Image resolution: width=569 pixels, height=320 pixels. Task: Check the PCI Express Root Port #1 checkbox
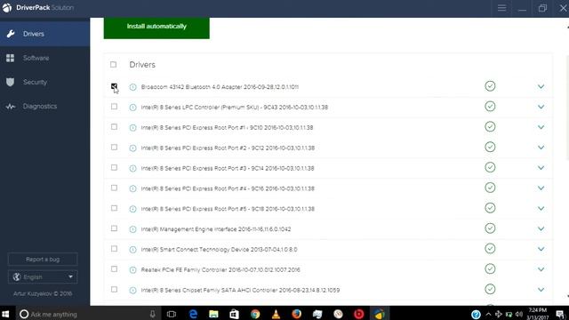click(x=114, y=127)
